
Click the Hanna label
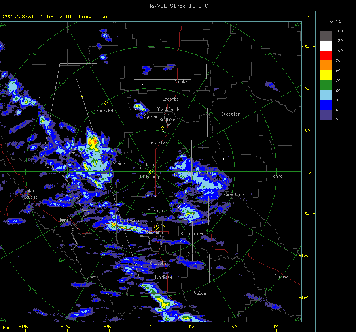pyautogui.click(x=276, y=176)
